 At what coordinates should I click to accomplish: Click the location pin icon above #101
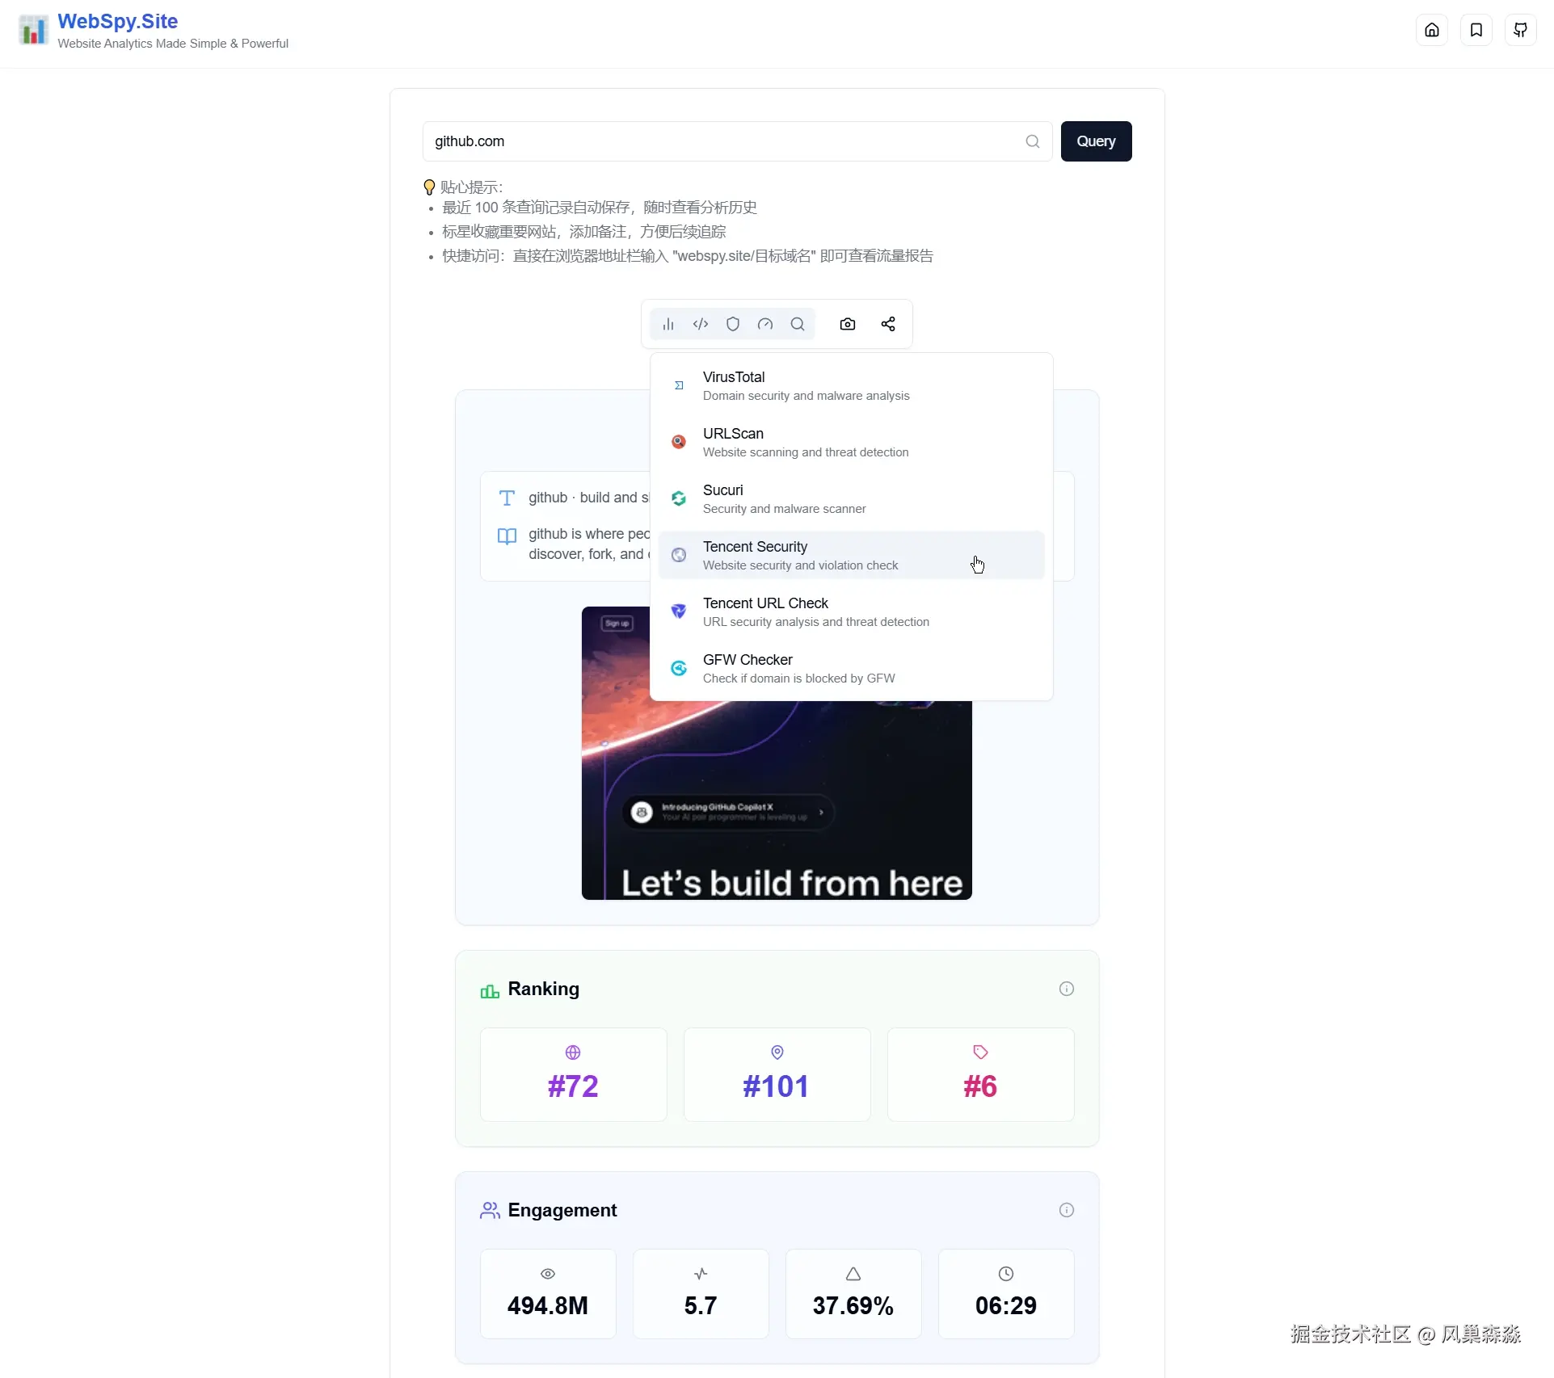[777, 1052]
